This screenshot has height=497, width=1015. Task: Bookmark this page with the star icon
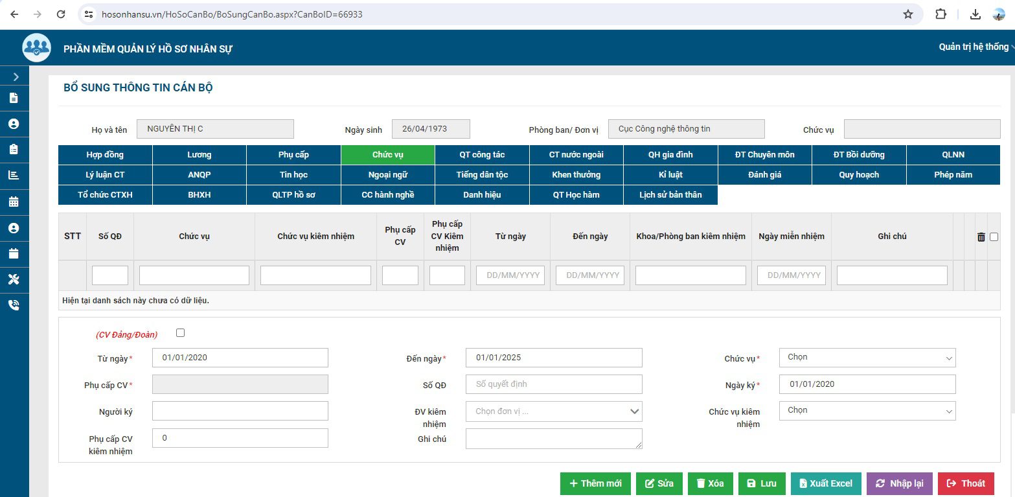907,14
